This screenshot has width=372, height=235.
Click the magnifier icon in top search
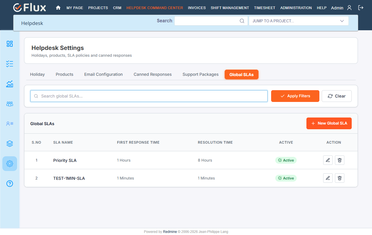coord(242,21)
